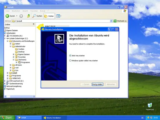Expand the WINDOWS folder node
Image resolution: width=160 pixels, height=120 pixels.
tap(8, 78)
